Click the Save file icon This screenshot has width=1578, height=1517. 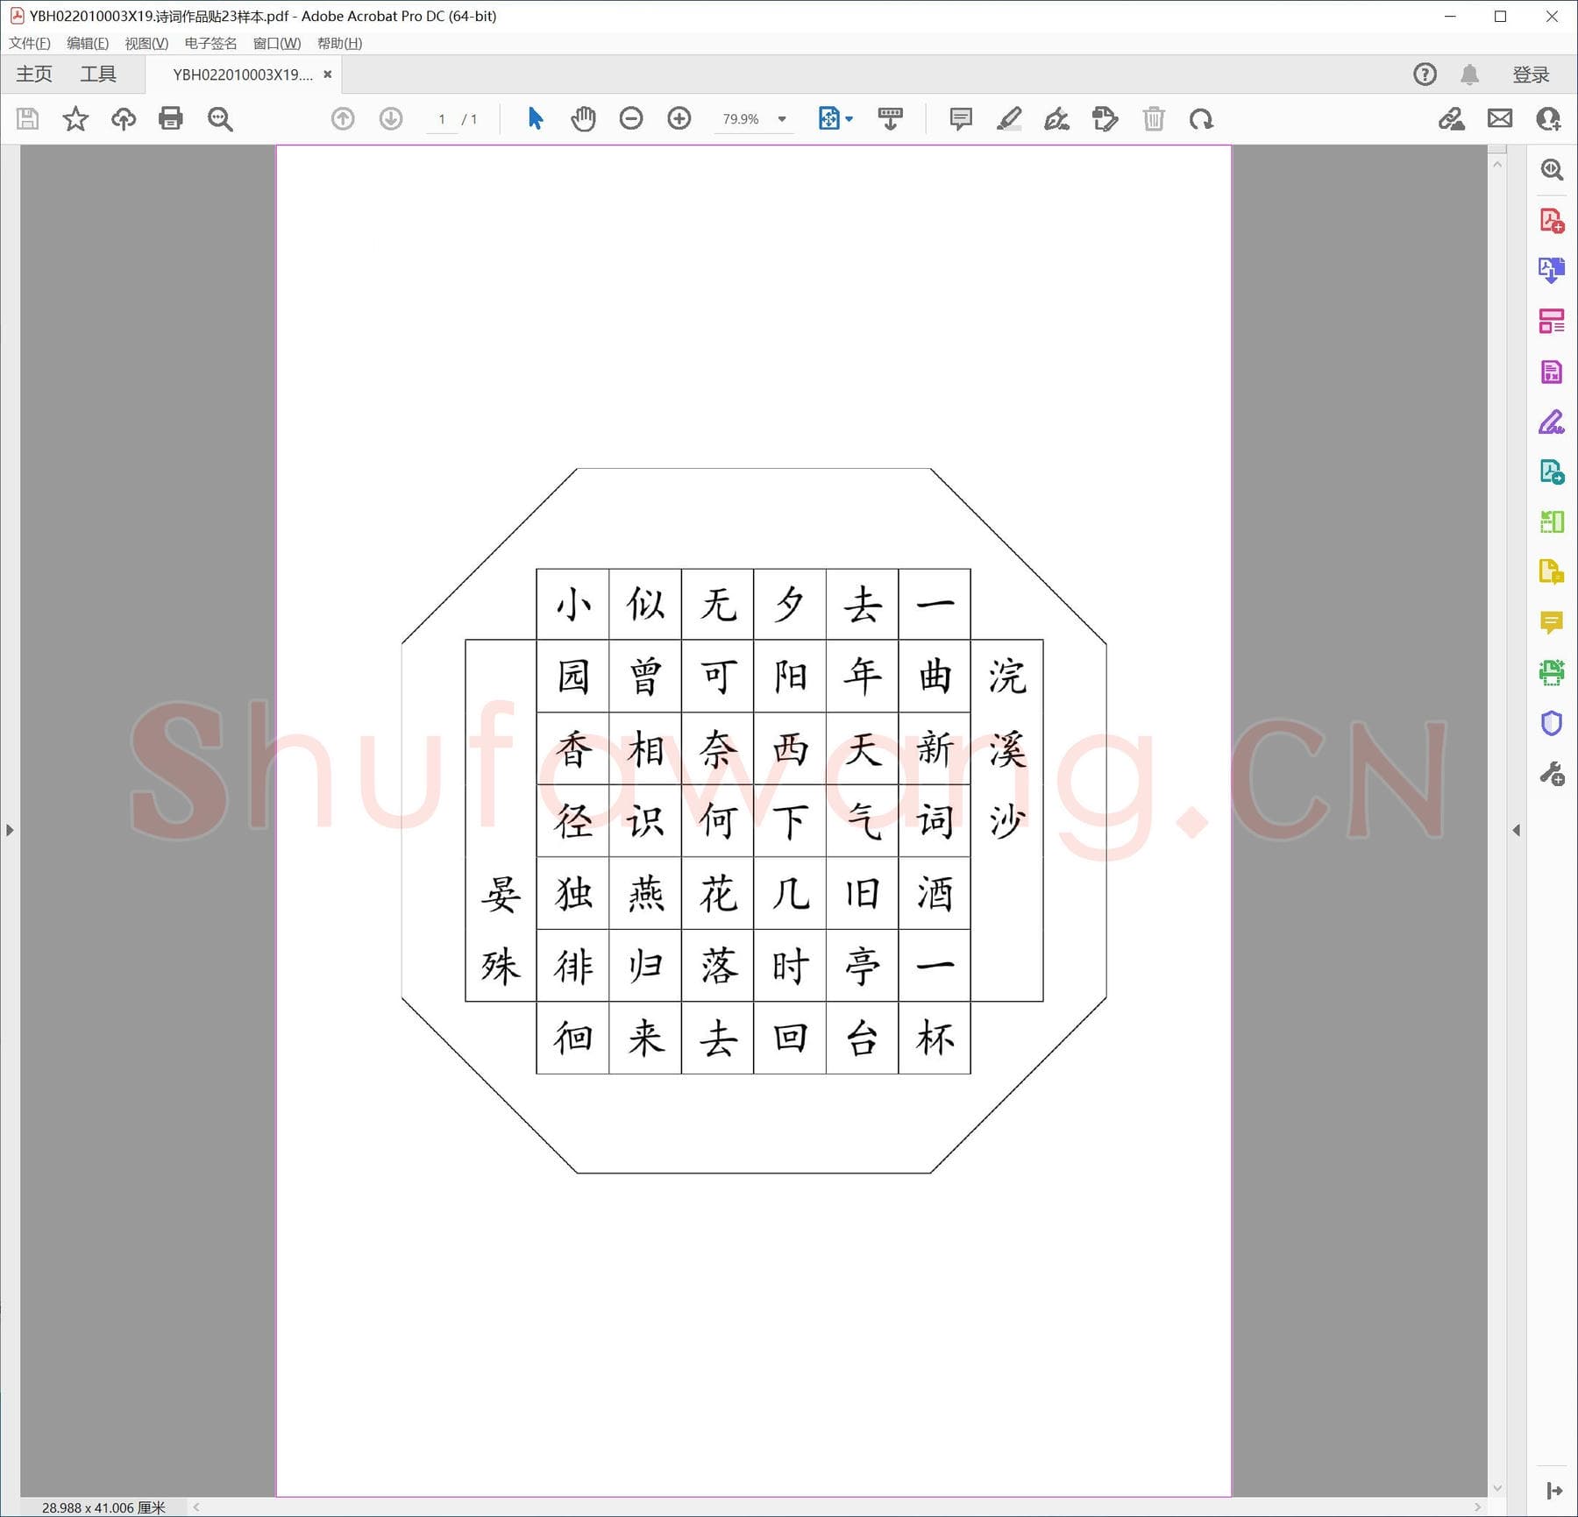(27, 118)
